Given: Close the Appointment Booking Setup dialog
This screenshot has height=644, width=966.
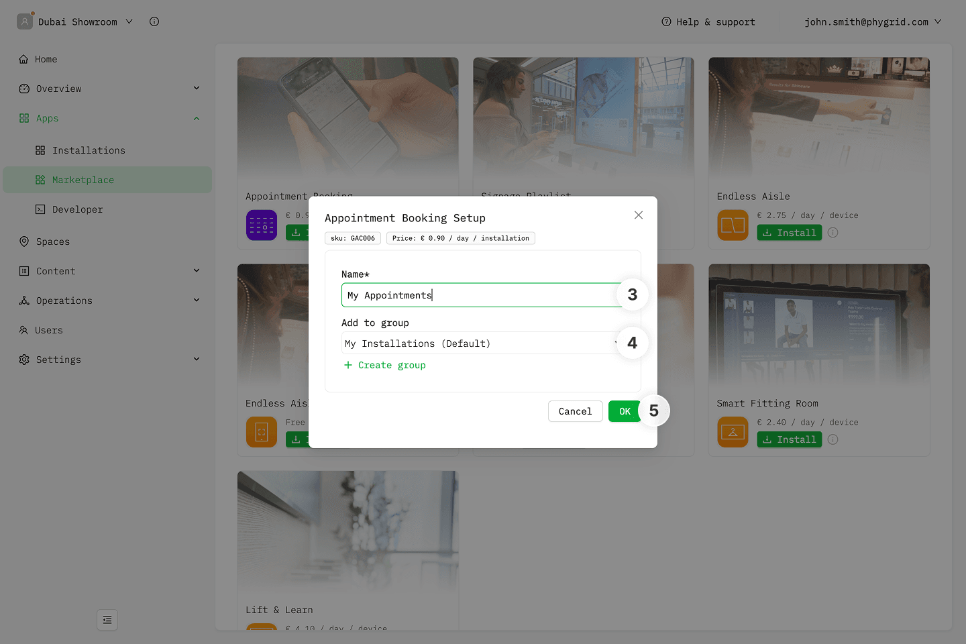Looking at the screenshot, I should coord(638,215).
